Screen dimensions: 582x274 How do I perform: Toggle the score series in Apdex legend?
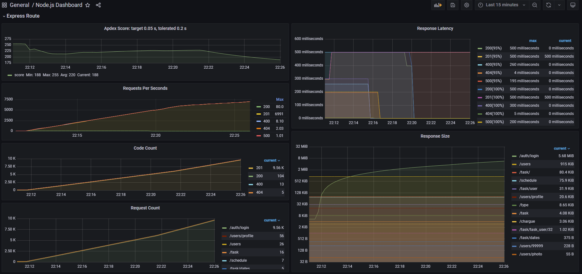tap(19, 75)
